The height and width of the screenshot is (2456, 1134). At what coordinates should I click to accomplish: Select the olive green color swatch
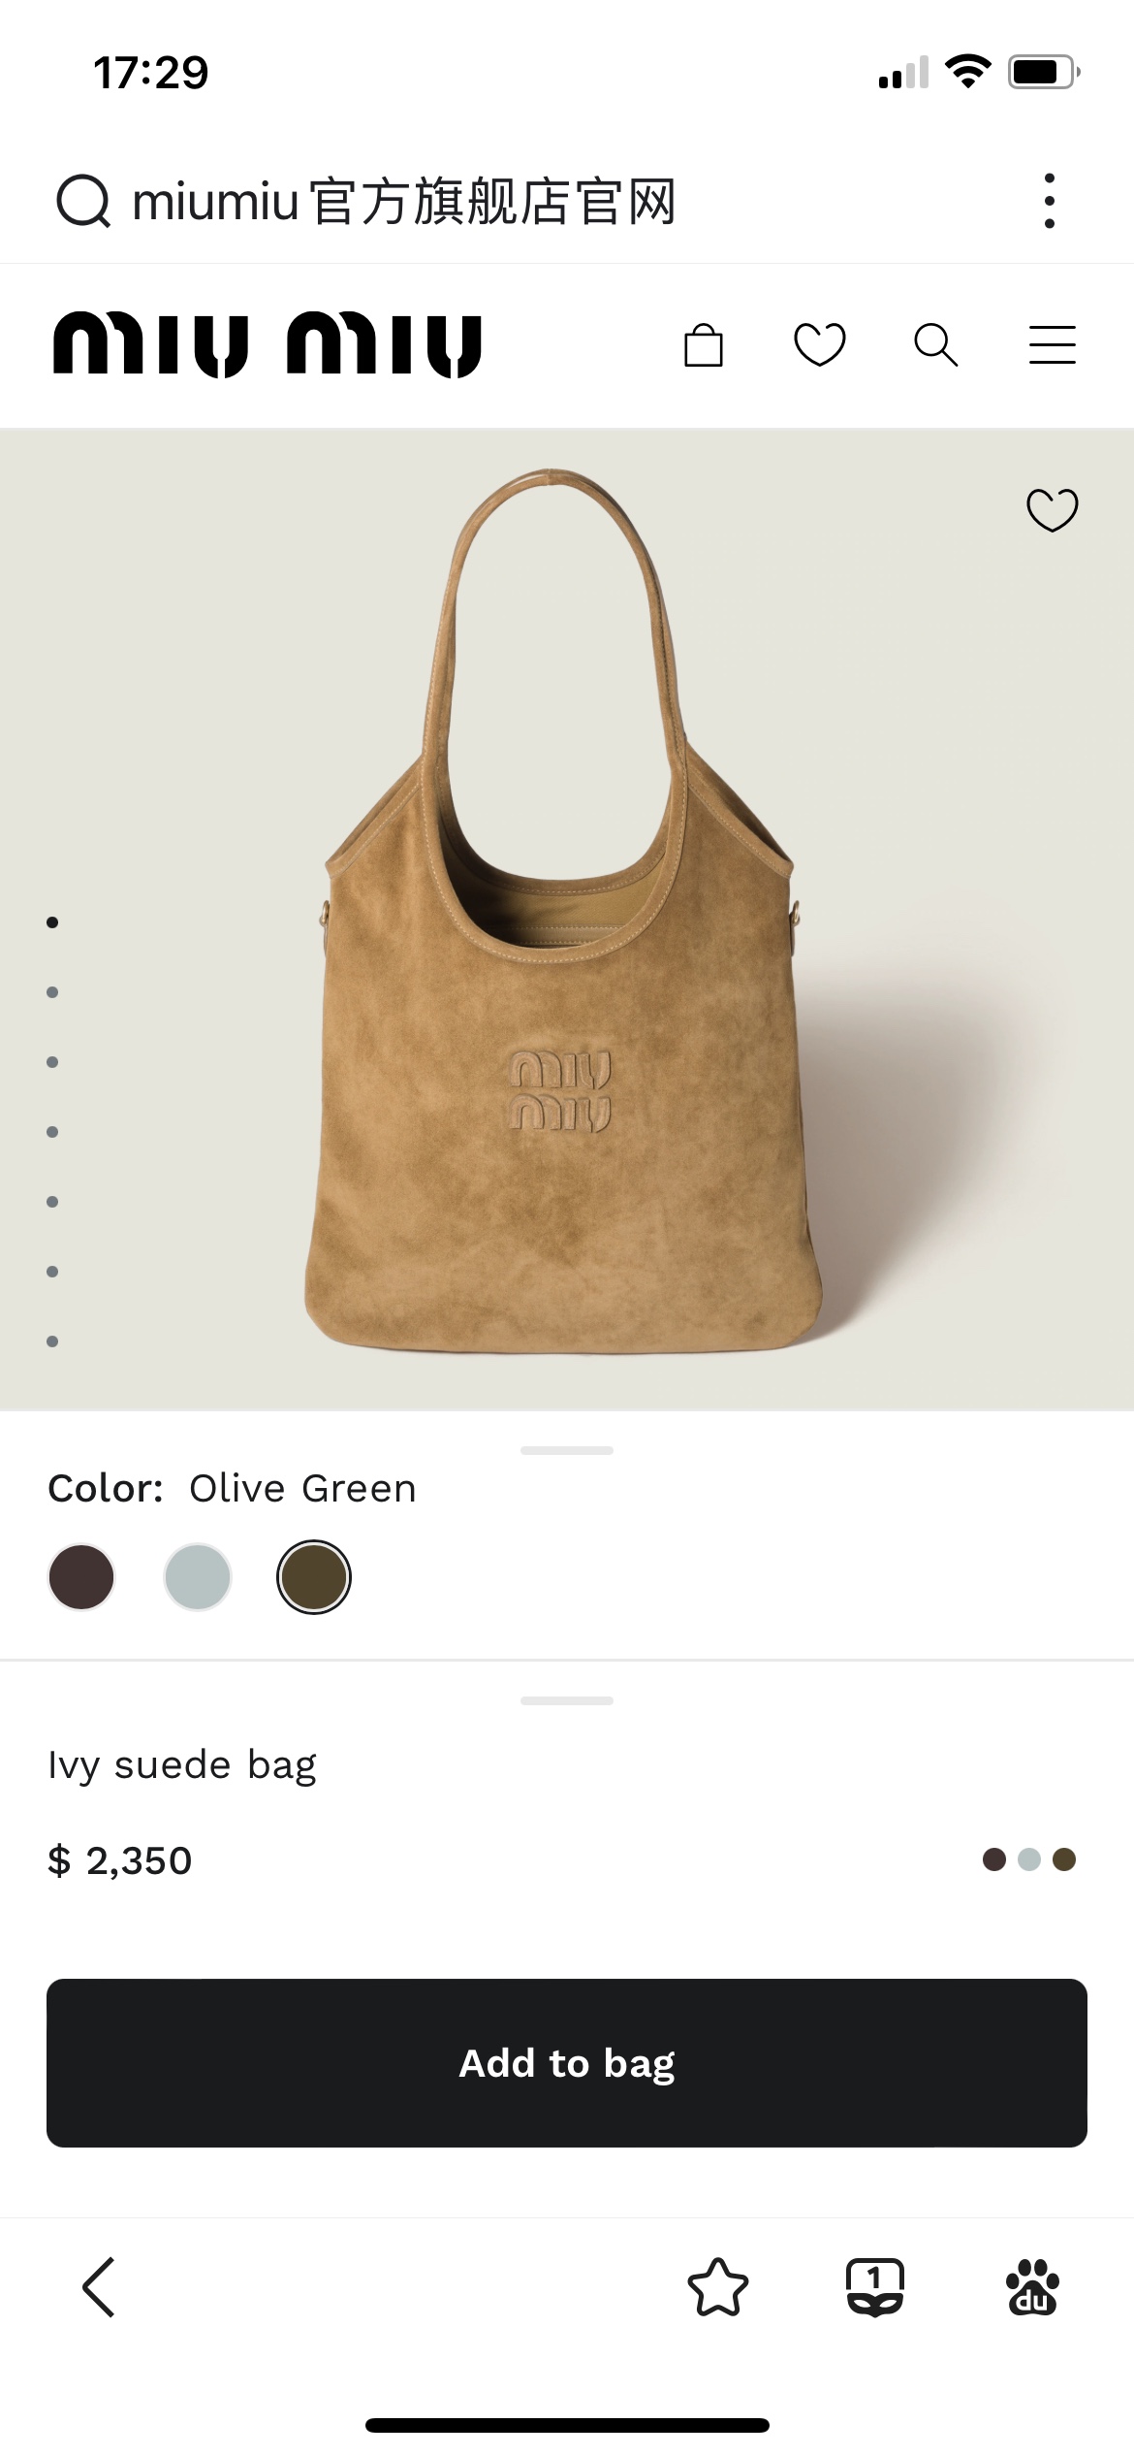coord(314,1577)
